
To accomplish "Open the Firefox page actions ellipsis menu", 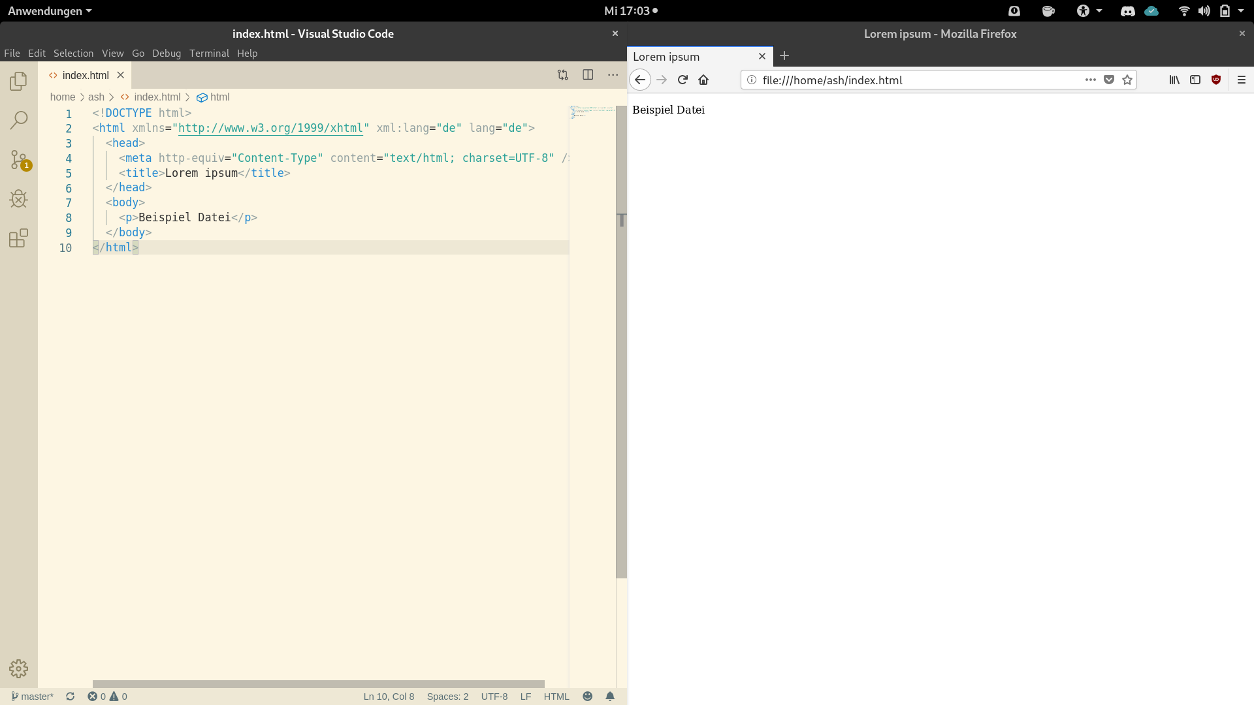I will click(1090, 80).
